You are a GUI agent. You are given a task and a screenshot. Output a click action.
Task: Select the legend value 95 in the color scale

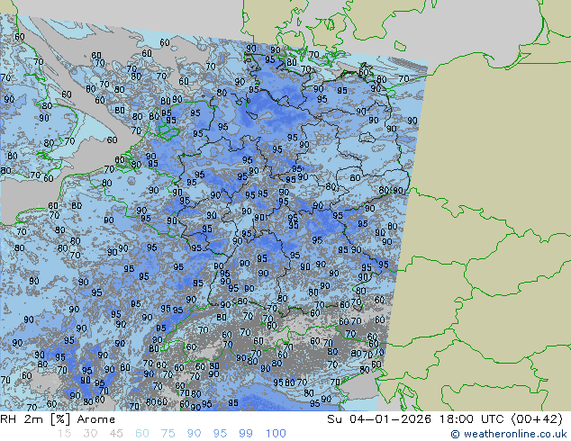pyautogui.click(x=220, y=434)
